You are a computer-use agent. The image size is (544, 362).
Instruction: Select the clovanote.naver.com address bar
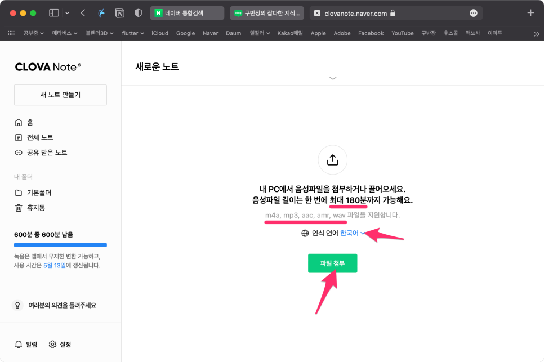click(x=396, y=13)
